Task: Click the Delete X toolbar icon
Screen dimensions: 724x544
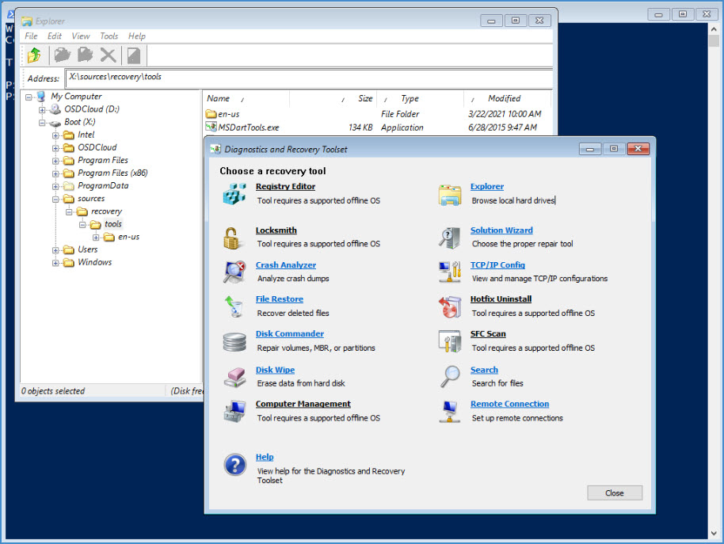Action: point(108,55)
